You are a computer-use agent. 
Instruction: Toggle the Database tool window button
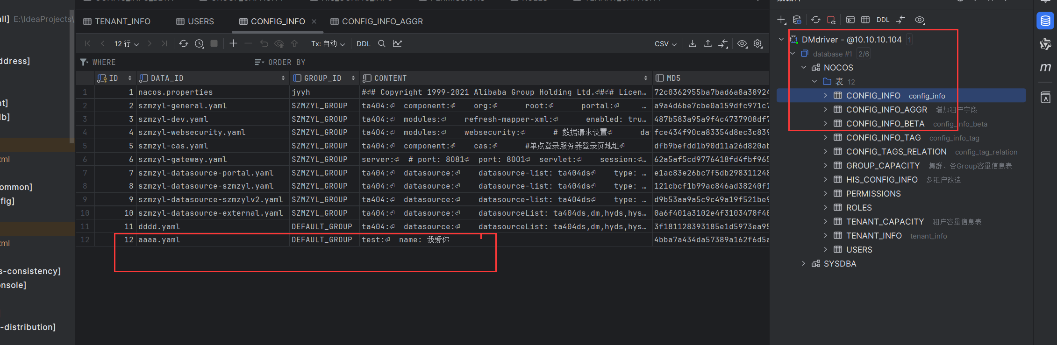tap(1045, 21)
